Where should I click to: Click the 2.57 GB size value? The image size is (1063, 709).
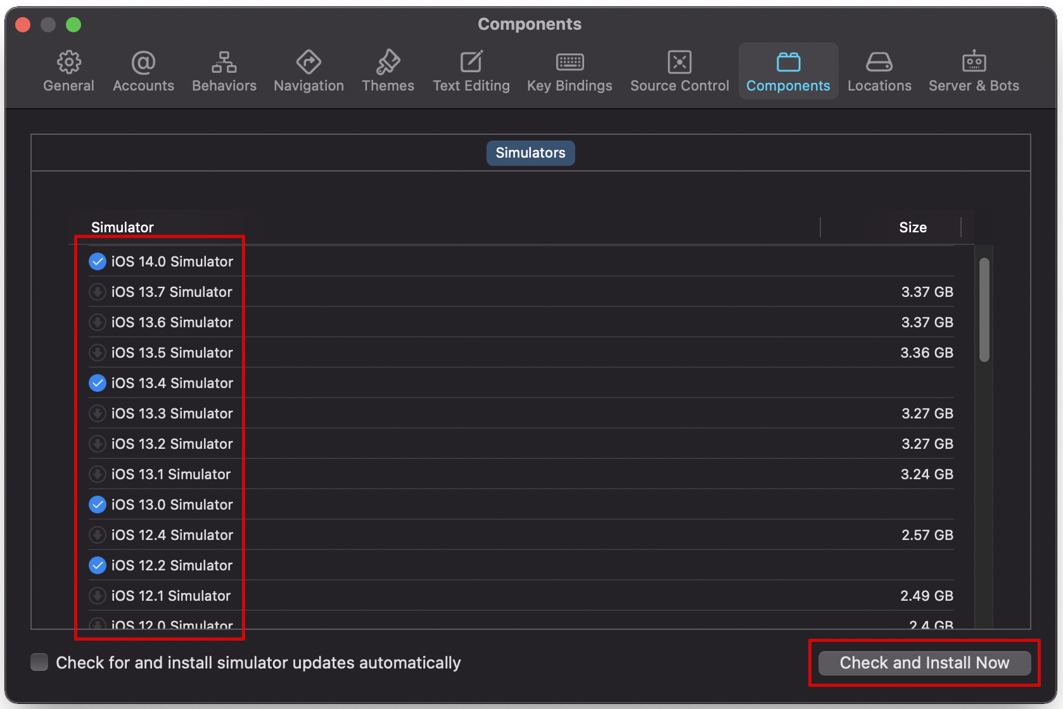point(927,535)
